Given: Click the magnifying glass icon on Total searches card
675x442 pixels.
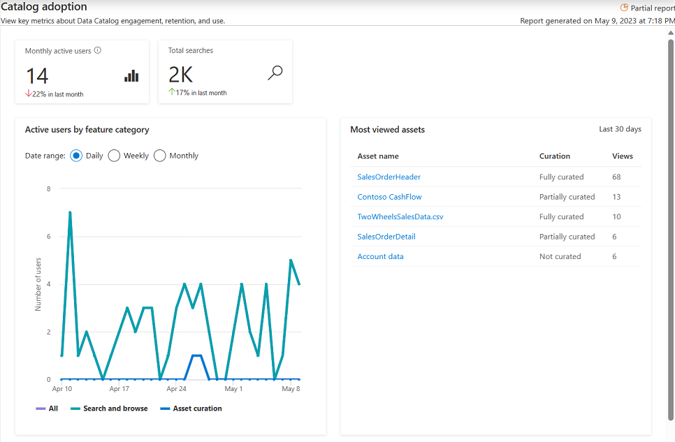Looking at the screenshot, I should (x=275, y=72).
